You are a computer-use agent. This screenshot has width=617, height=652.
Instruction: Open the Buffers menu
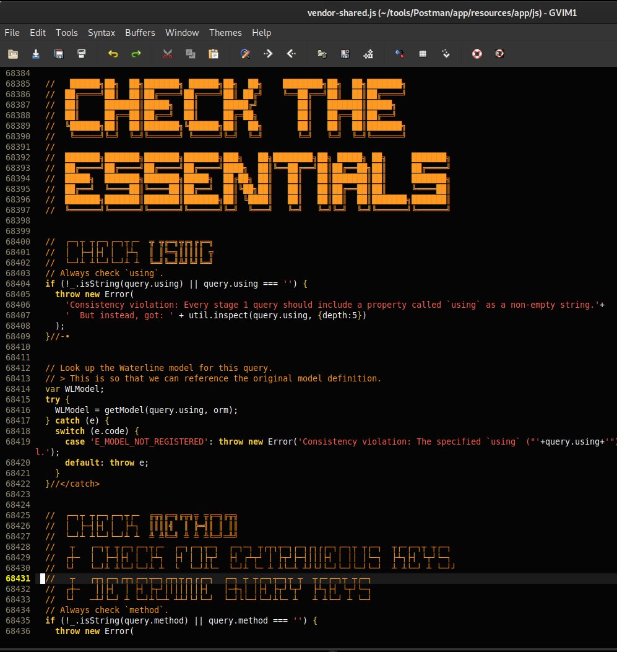click(140, 32)
